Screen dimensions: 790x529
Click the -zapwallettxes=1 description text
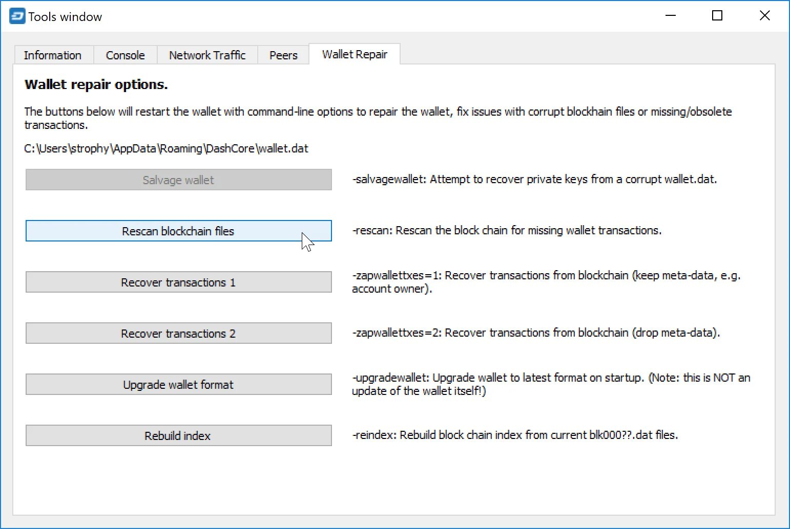546,282
